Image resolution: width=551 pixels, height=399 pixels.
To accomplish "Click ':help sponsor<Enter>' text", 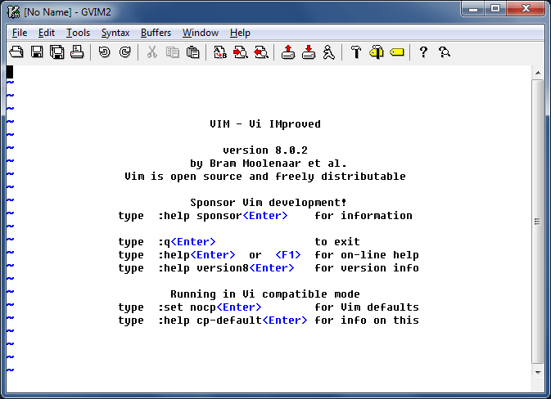I will click(x=224, y=216).
